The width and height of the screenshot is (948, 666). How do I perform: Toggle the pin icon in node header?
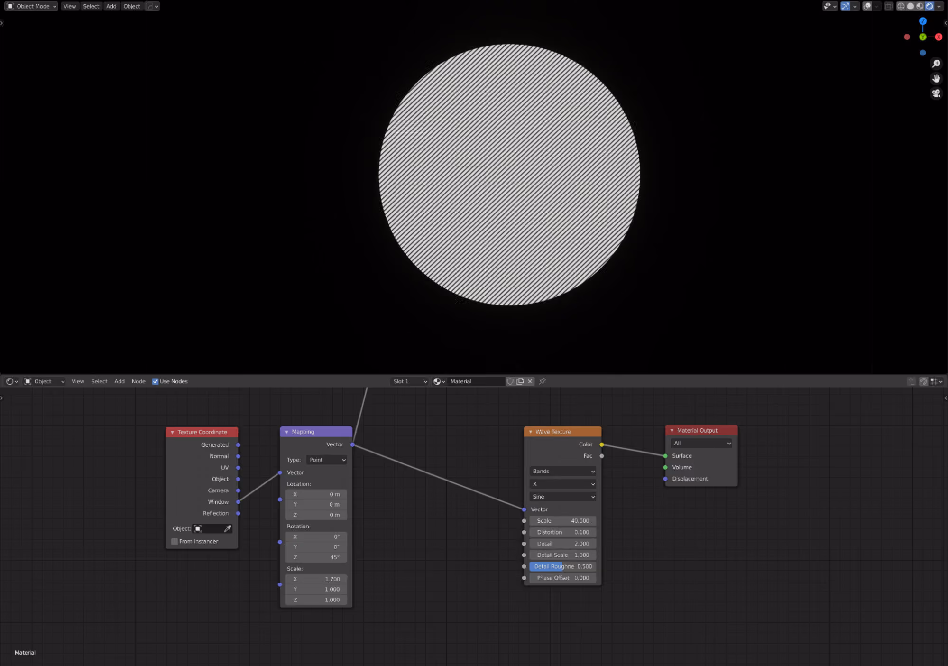542,381
